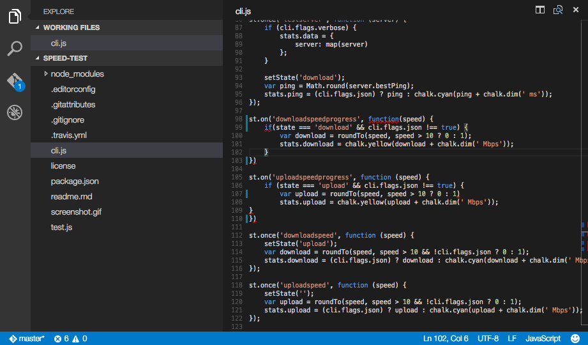Open the Search view icon
This screenshot has height=345, width=588.
15,49
